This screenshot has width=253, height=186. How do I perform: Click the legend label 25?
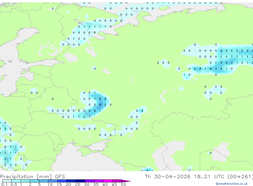(x=77, y=184)
